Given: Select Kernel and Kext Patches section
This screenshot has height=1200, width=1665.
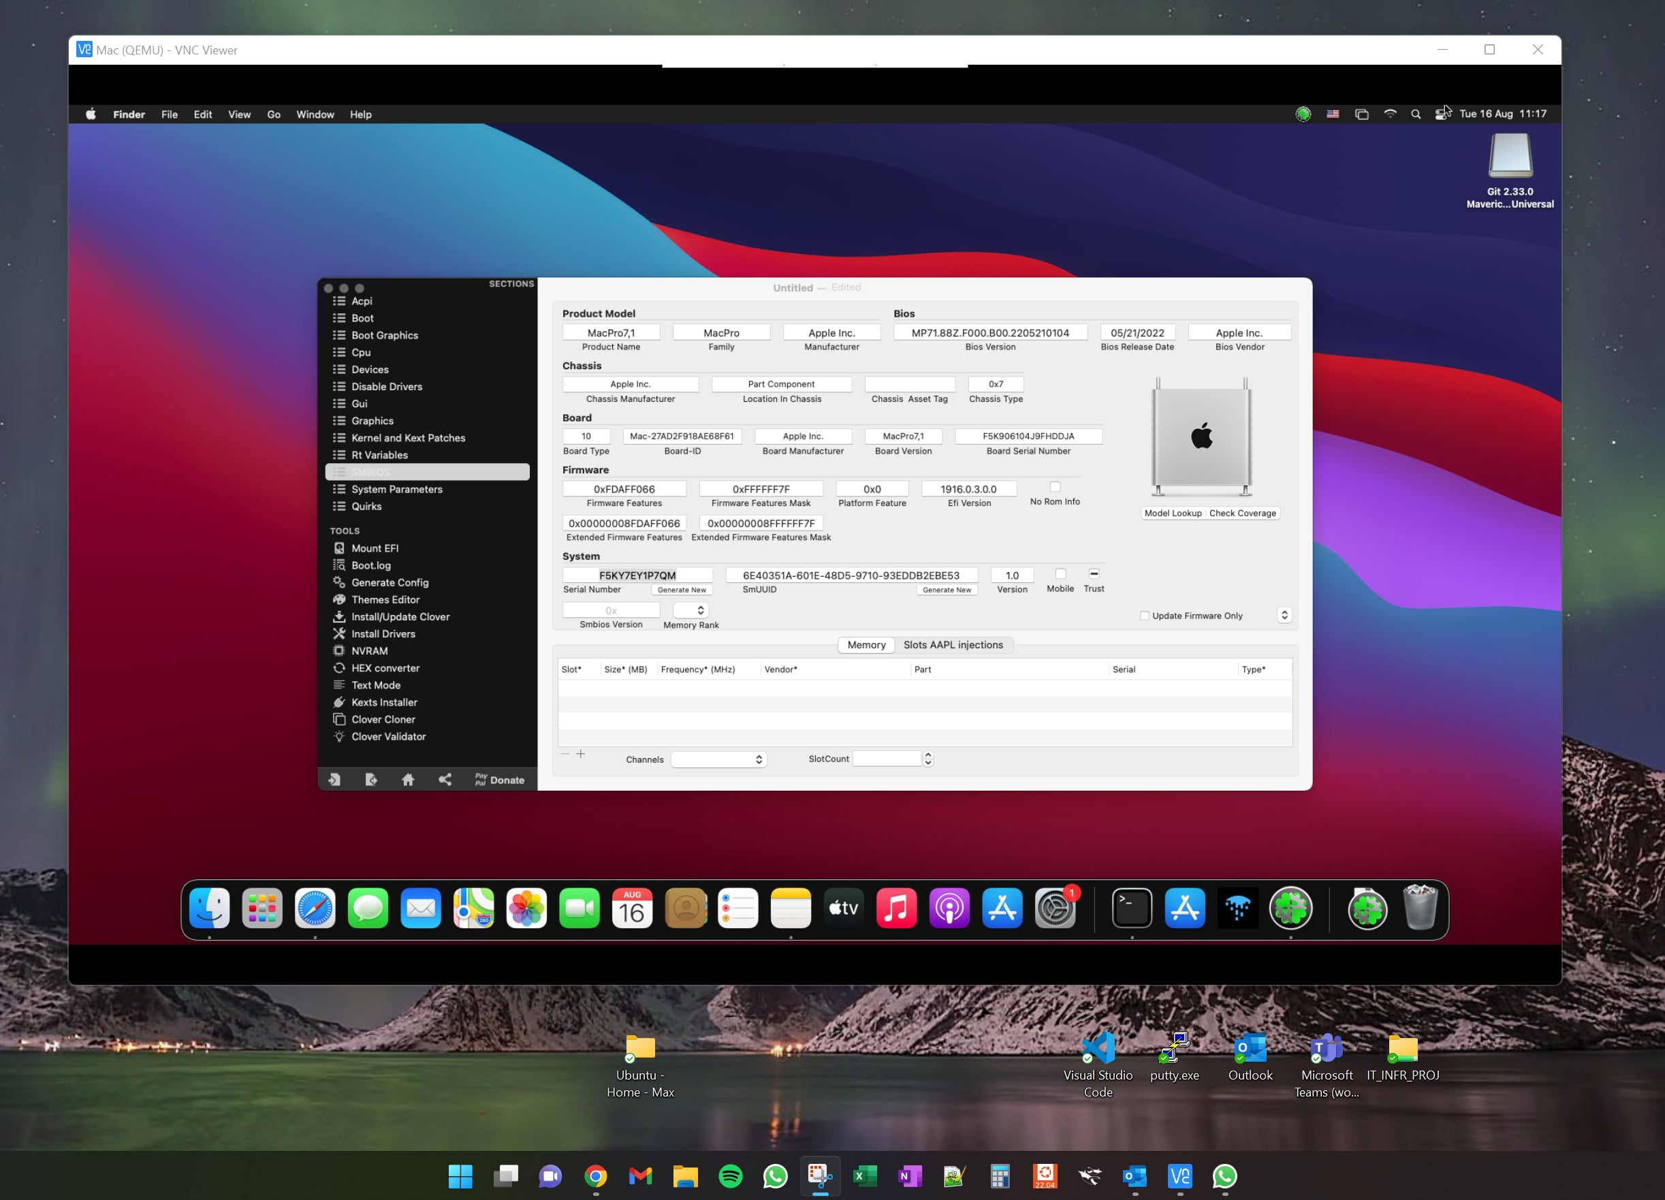Looking at the screenshot, I should tap(407, 438).
